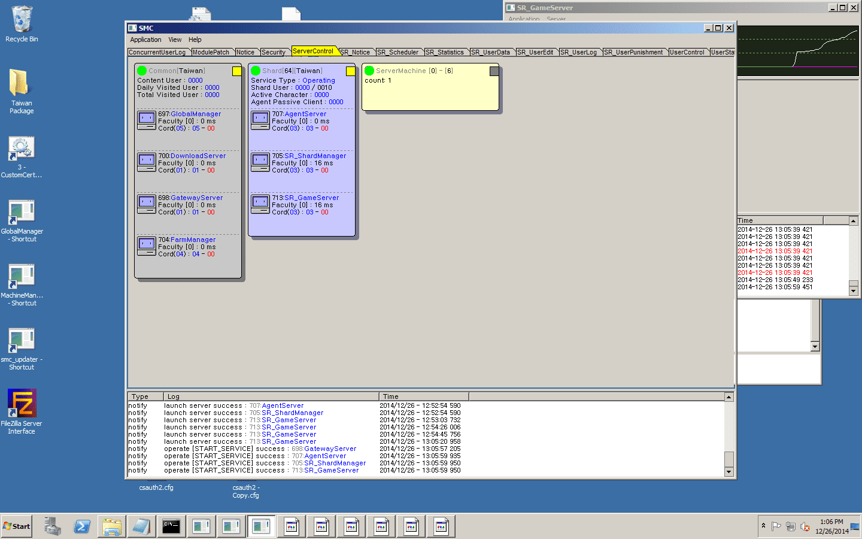Viewport: 862px width, 539px height.
Task: Click the green status light of ServerMachine
Action: (x=369, y=71)
